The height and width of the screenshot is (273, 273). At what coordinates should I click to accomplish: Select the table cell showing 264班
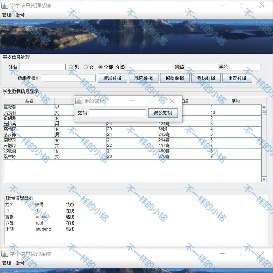pyautogui.click(x=184, y=140)
